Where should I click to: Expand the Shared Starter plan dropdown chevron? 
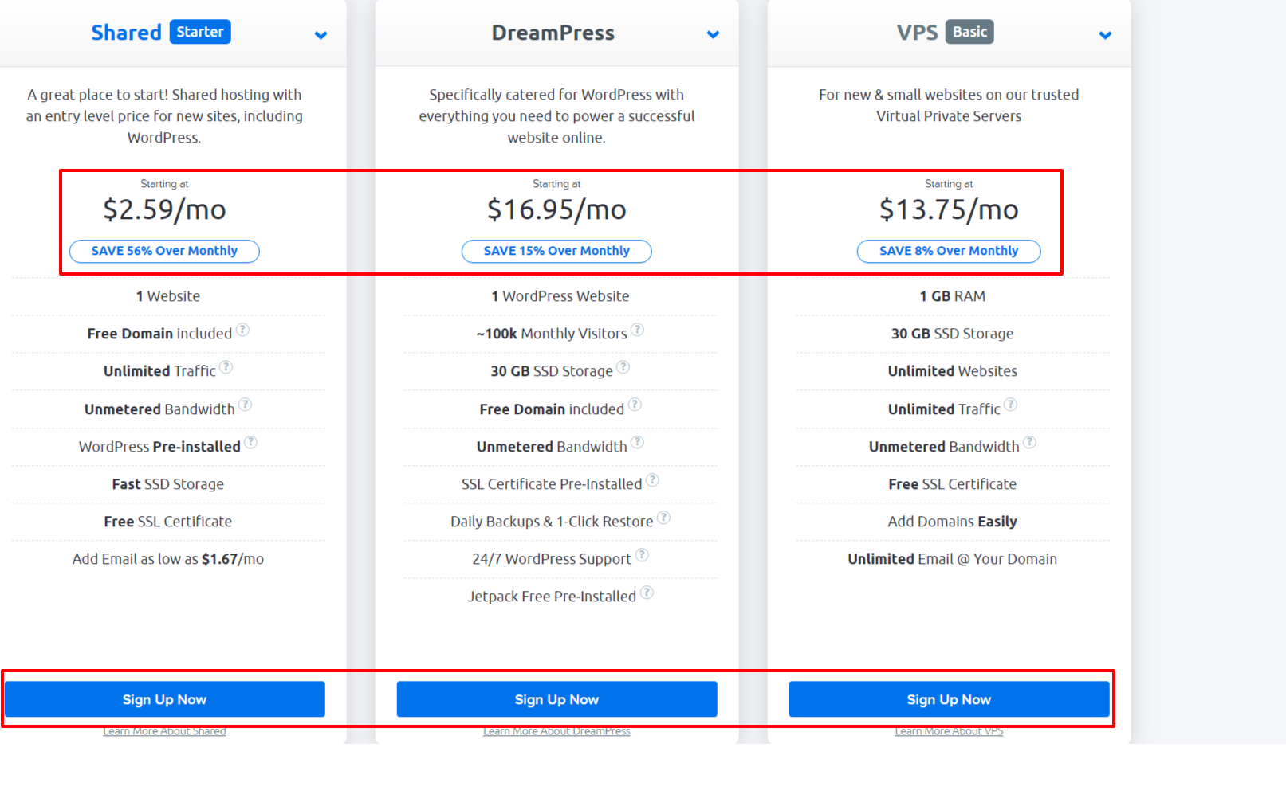321,35
